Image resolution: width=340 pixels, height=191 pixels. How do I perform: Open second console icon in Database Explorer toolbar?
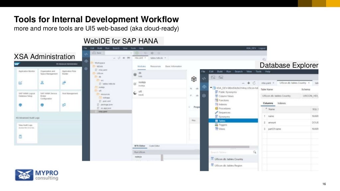[221, 77]
